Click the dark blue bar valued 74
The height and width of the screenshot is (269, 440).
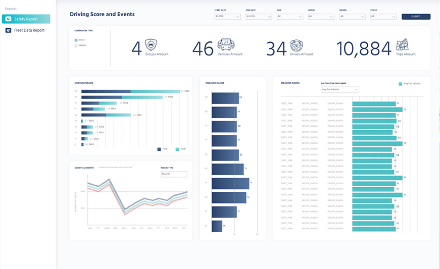(229, 198)
